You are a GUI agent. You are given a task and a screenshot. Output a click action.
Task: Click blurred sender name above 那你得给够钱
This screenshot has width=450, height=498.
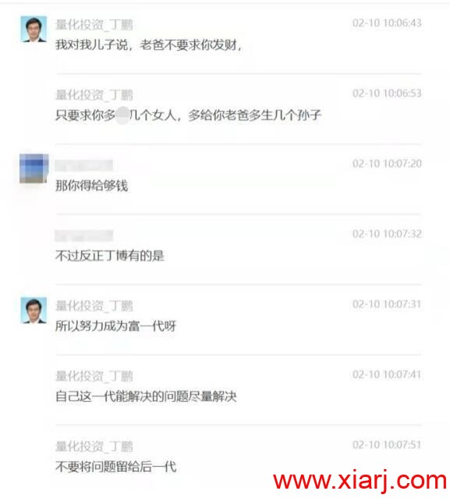[x=83, y=165]
